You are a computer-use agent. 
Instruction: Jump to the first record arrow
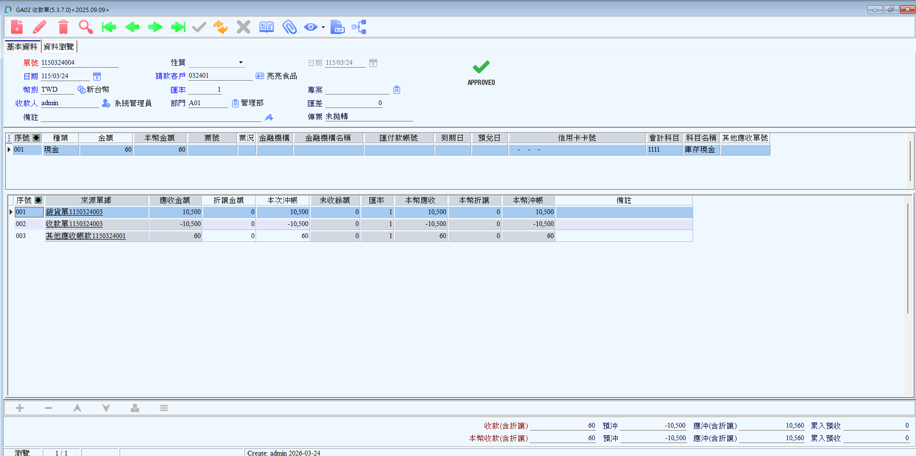[x=109, y=27]
